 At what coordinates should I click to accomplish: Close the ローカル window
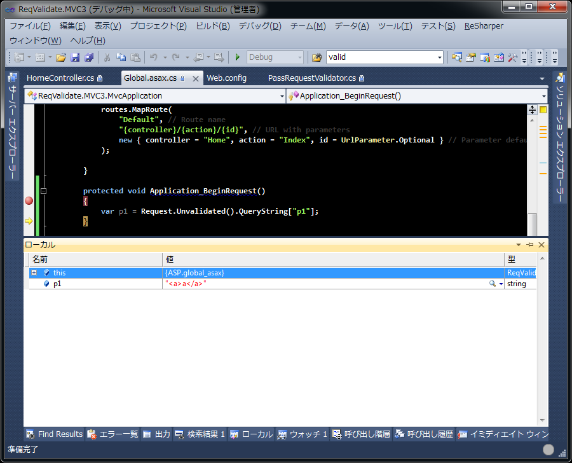(x=541, y=245)
